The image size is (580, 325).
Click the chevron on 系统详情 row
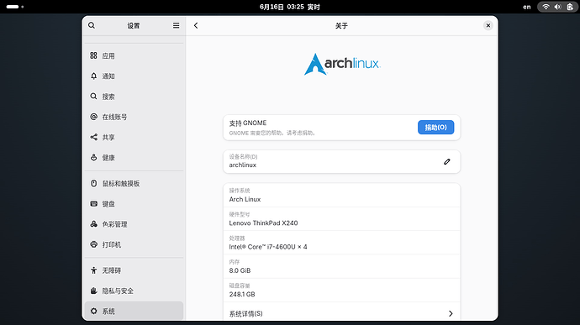(x=451, y=313)
